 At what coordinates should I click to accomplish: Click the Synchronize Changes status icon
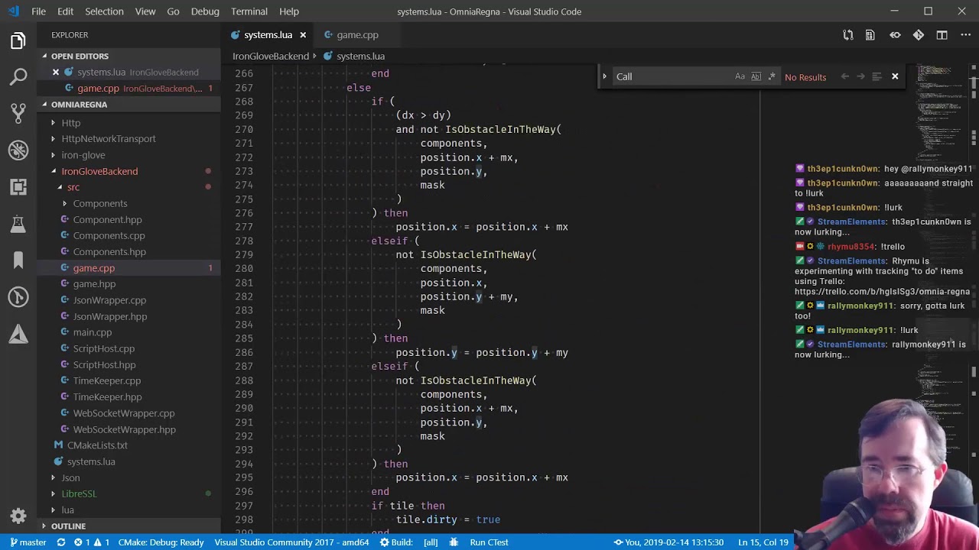61,542
